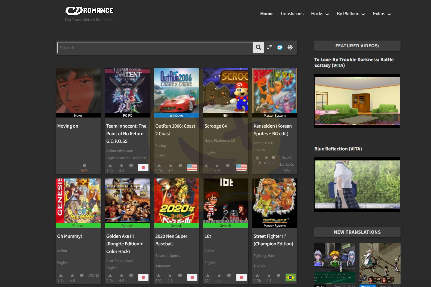Viewport: 431px width, 287px height.
Task: Open the Moving on news title
Action: [x=68, y=126]
